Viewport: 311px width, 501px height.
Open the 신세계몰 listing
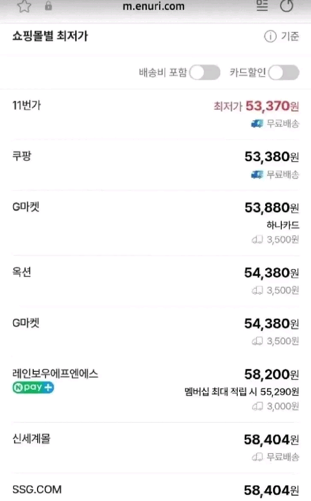coord(31,439)
